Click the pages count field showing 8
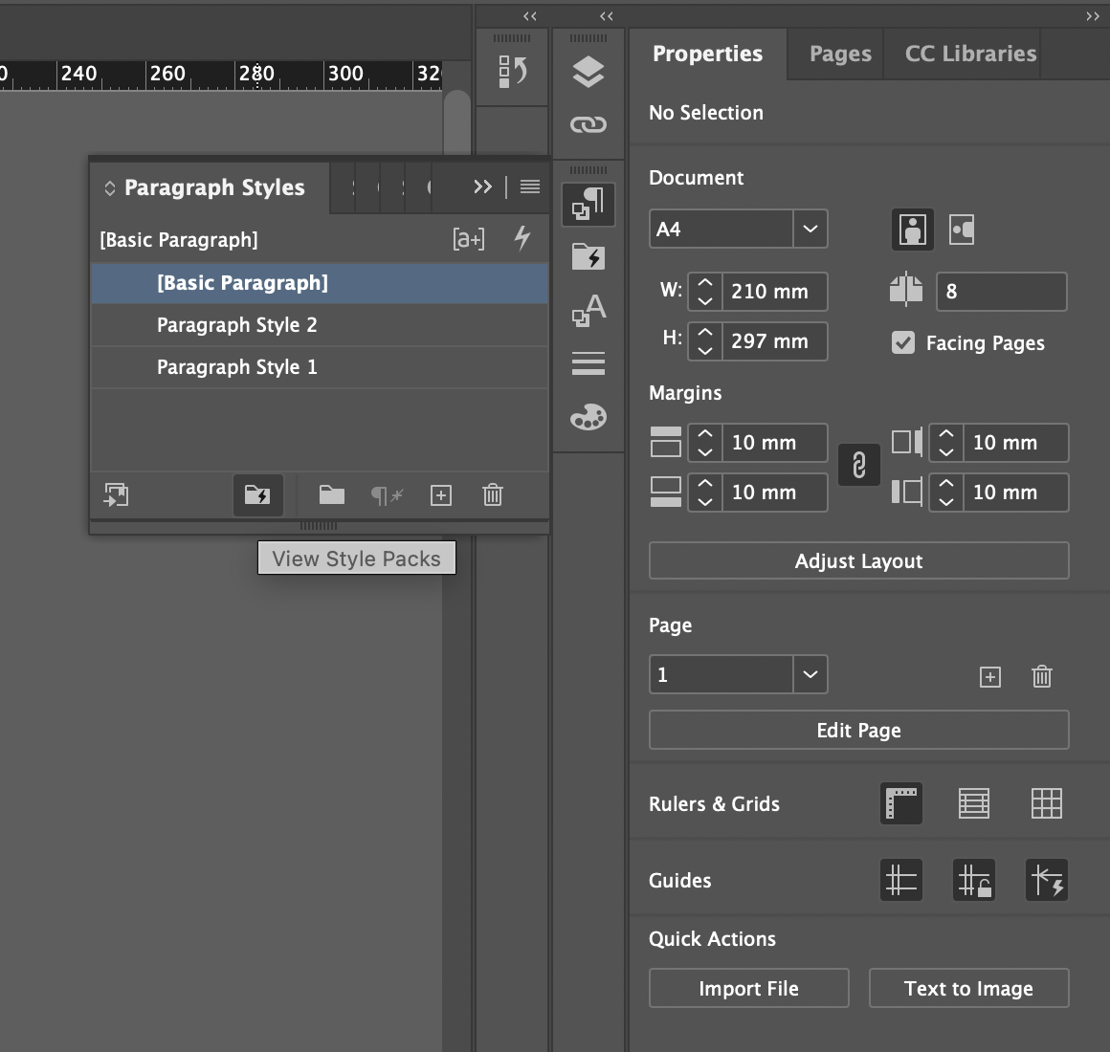 [1001, 292]
